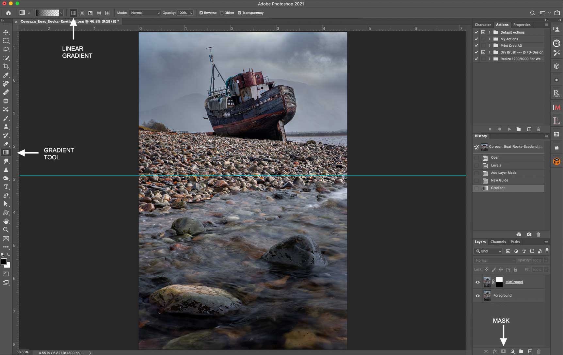Open the Properties panel tab
This screenshot has height=355, width=563.
coord(522,25)
